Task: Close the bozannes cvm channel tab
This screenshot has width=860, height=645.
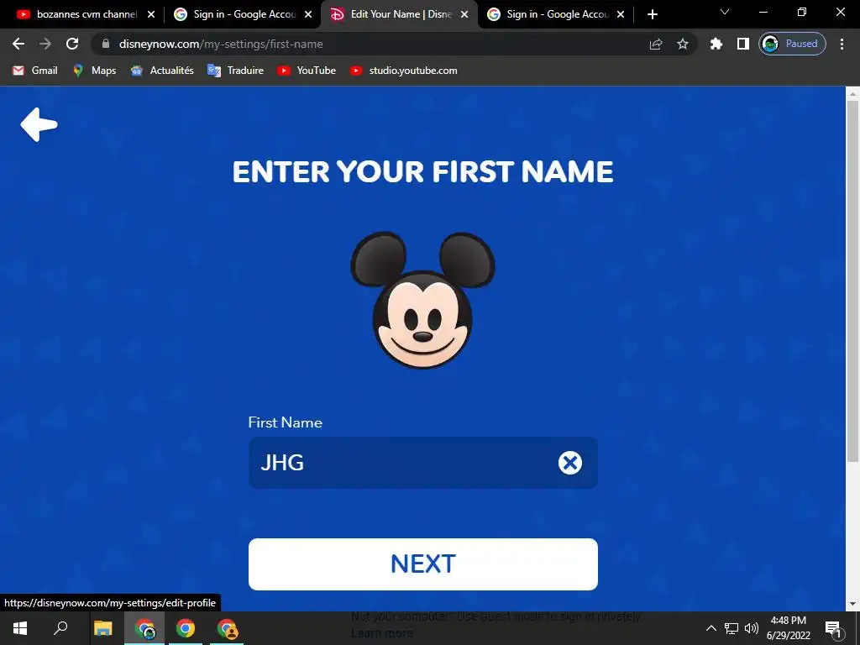Action: 151,14
